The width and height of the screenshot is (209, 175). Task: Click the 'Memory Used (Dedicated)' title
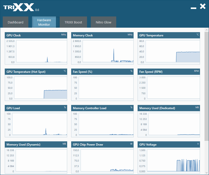[157, 108]
